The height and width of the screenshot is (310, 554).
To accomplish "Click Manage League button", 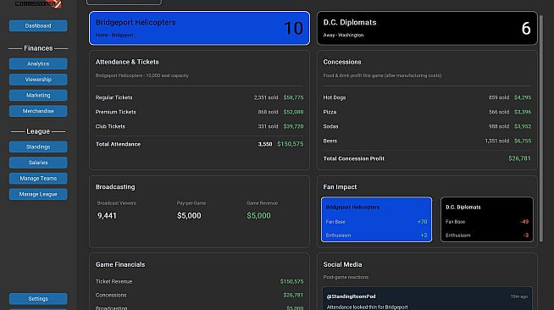I will click(x=38, y=194).
